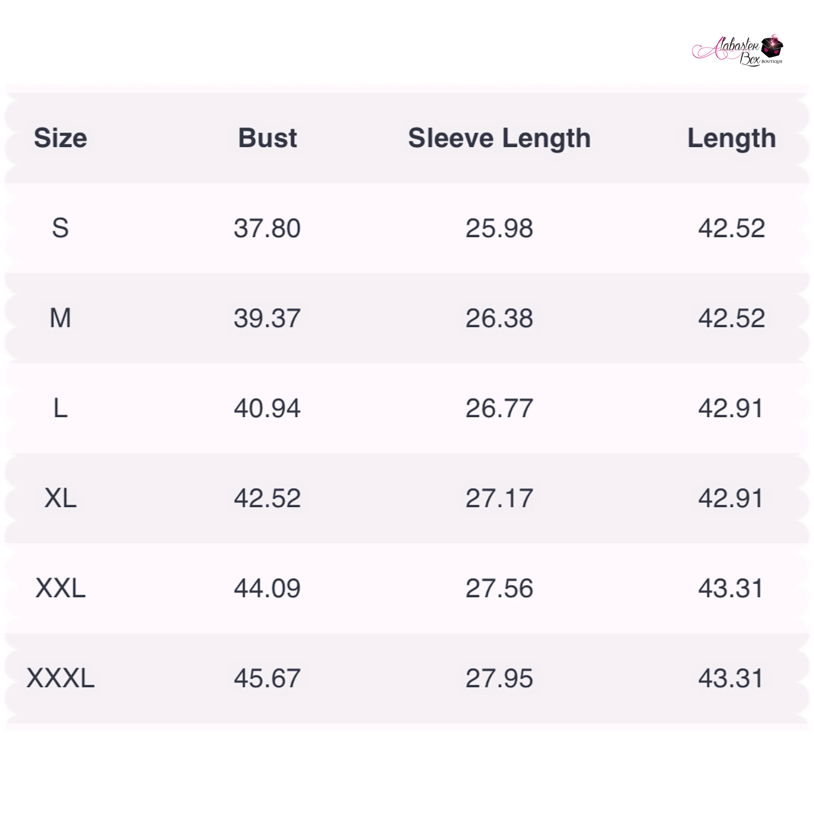This screenshot has width=814, height=814.
Task: Select the 27.17 sleeve length cell
Action: (499, 498)
